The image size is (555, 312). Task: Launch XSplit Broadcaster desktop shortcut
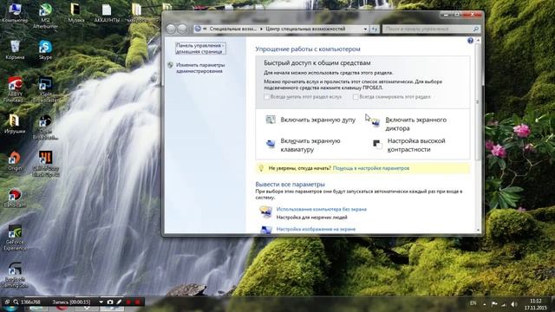click(45, 89)
